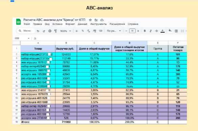Viewport: 198px width, 131px height.
Task: Open the 100% zoom dropdown
Action: pyautogui.click(x=66, y=31)
